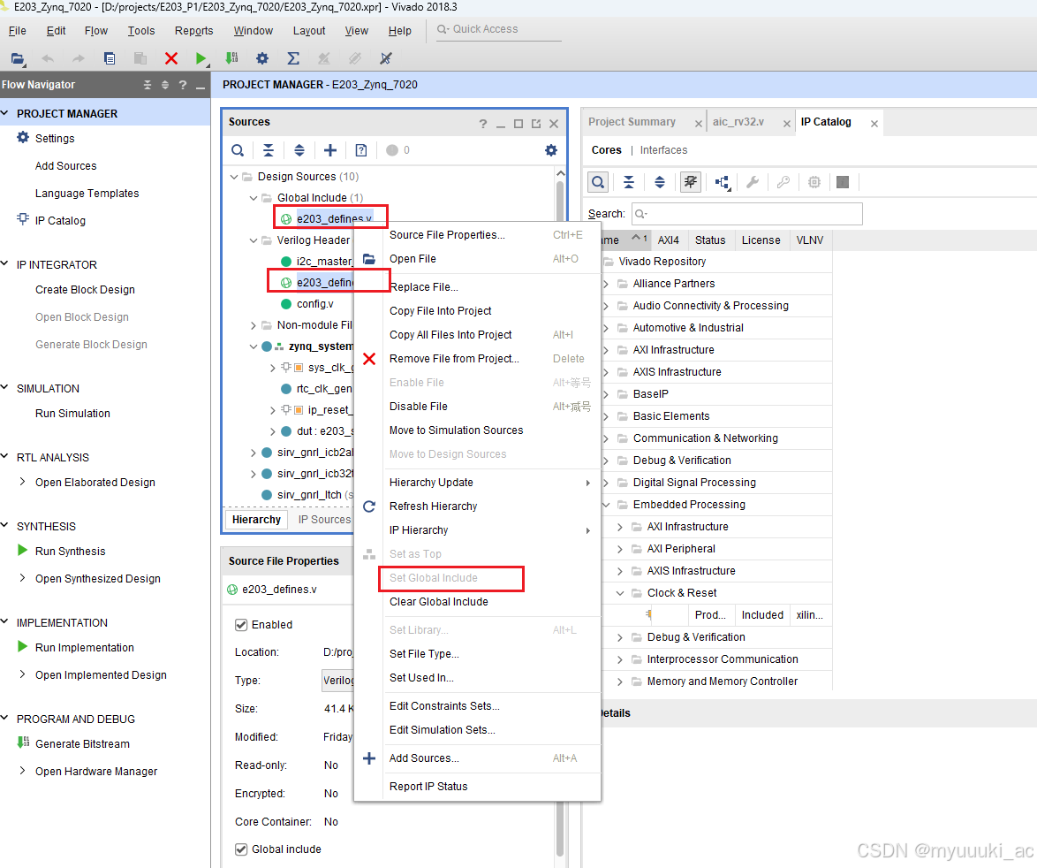Expand all in IP Catalog toolbar
Viewport: 1037px width, 868px height.
[x=659, y=182]
